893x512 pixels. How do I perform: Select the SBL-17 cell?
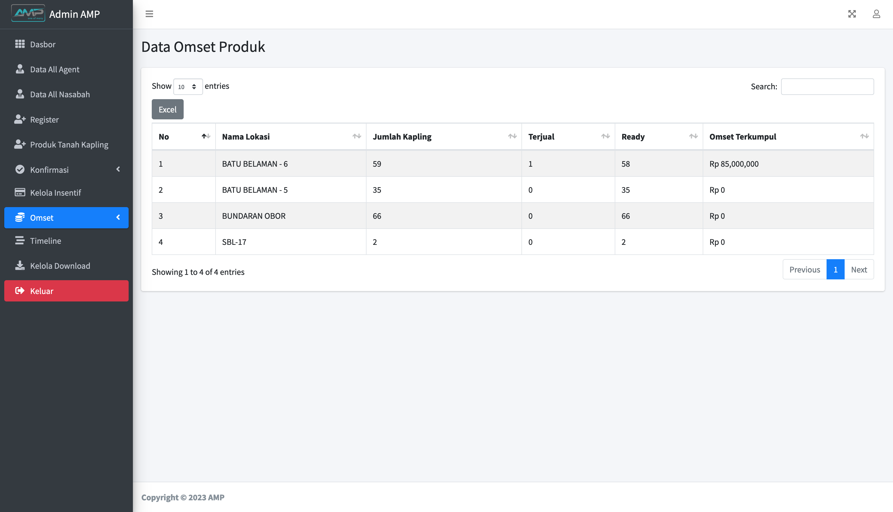(291, 242)
